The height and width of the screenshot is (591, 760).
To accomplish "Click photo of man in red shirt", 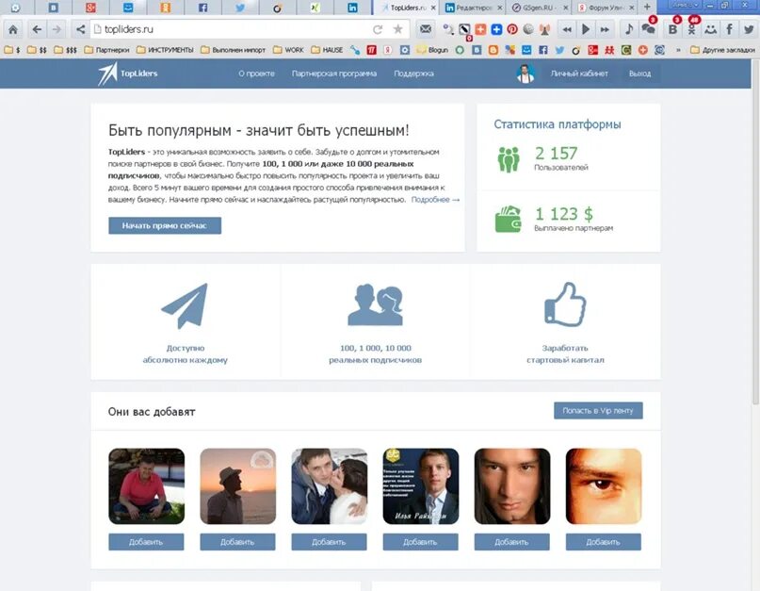I will pos(146,486).
